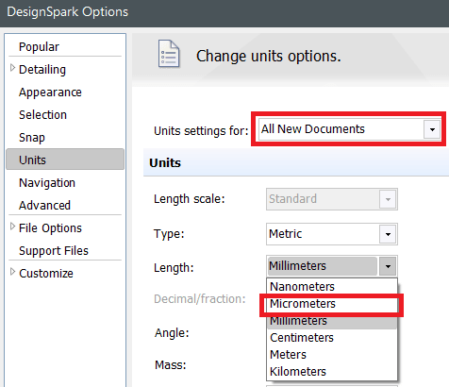Open the Appearance options page
The image size is (449, 387).
50,93
